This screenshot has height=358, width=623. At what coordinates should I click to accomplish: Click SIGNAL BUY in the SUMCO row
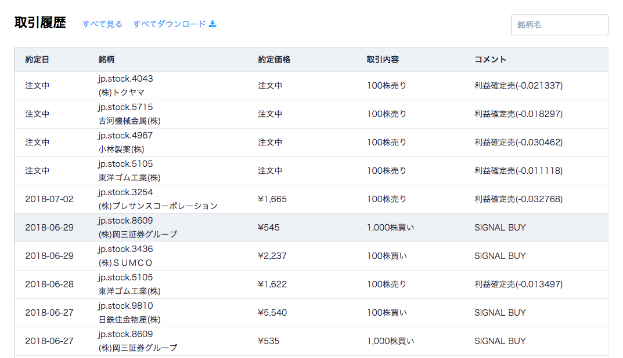point(500,256)
